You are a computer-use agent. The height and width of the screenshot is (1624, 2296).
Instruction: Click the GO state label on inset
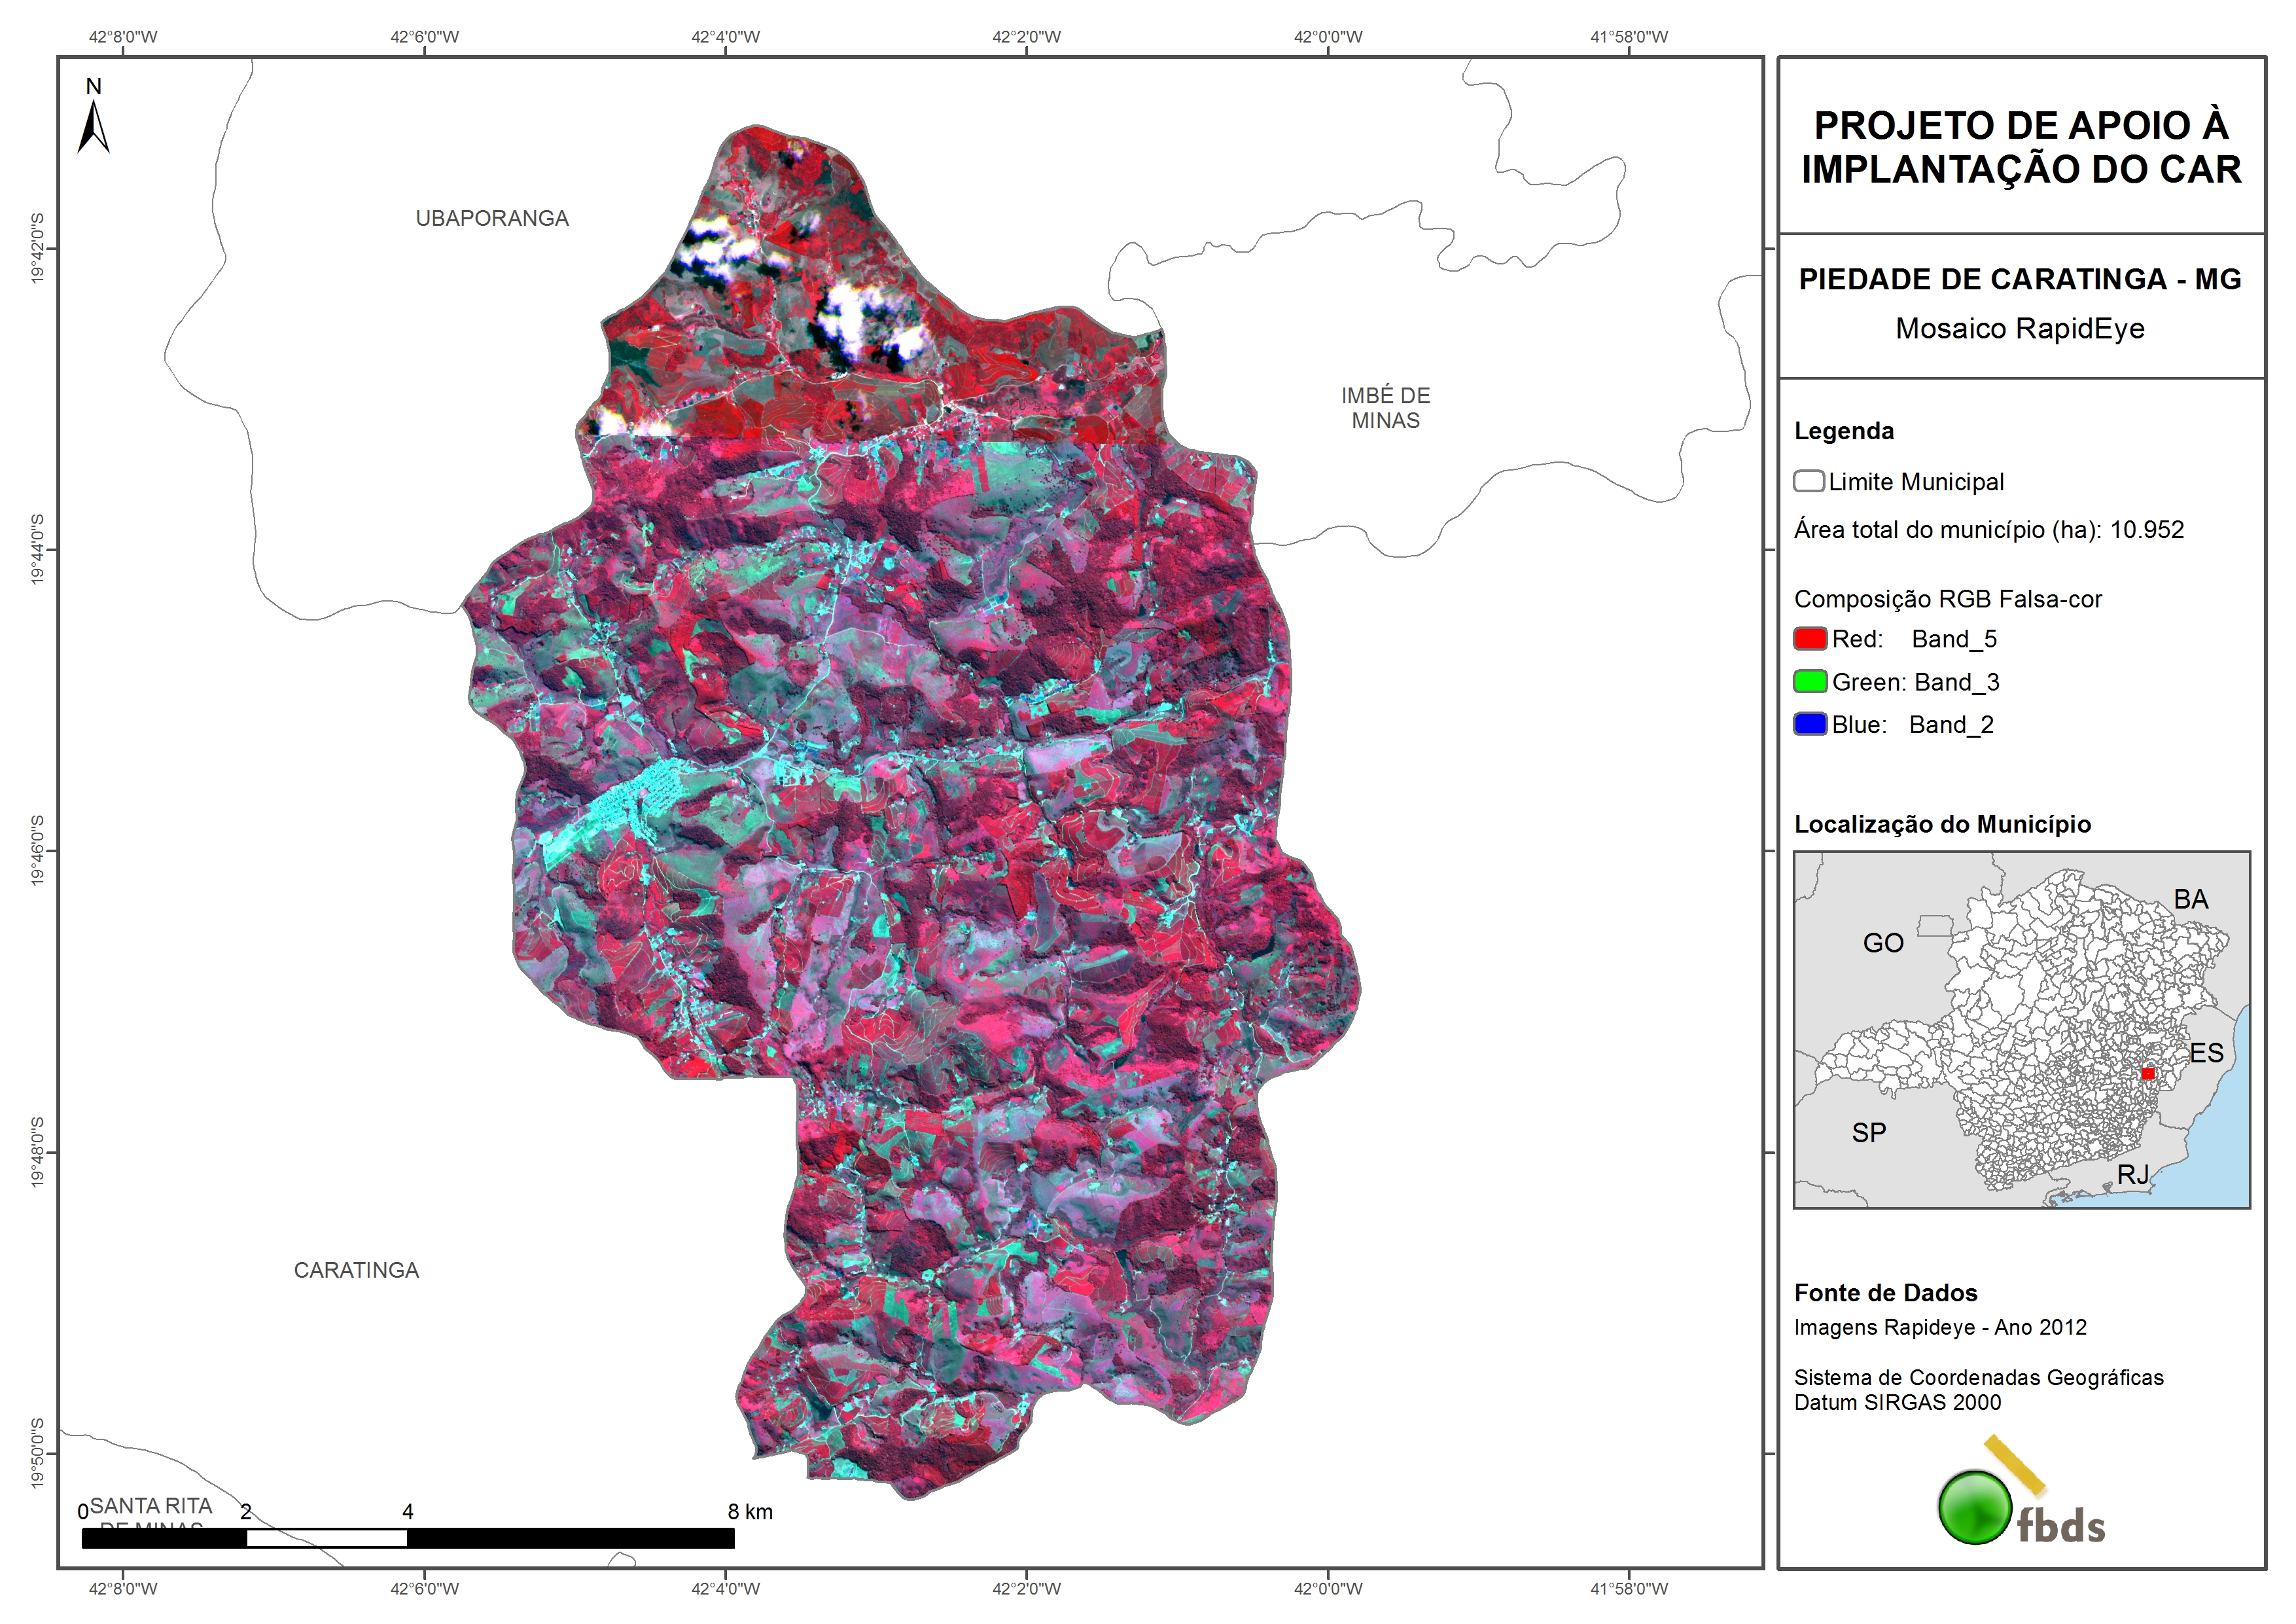click(x=1883, y=943)
